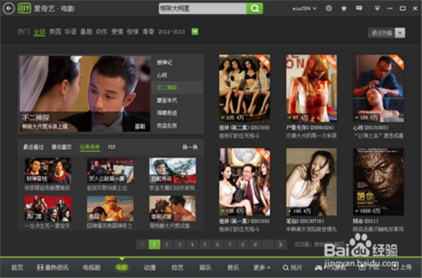Go to previous page arrow in pagination
Viewport: 422px width, 278px height.
(x=142, y=244)
